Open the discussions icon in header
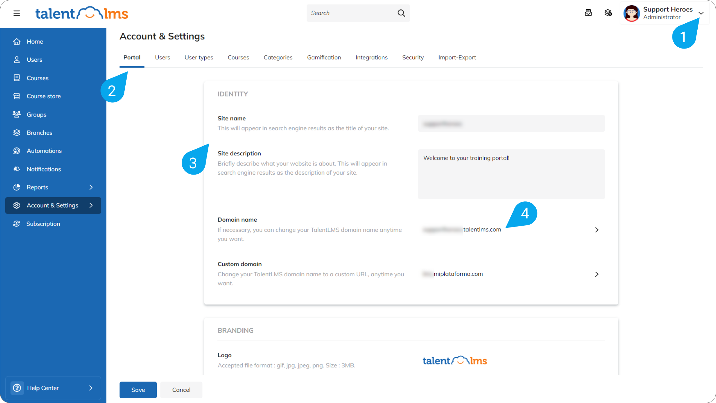This screenshot has width=716, height=403. (608, 13)
